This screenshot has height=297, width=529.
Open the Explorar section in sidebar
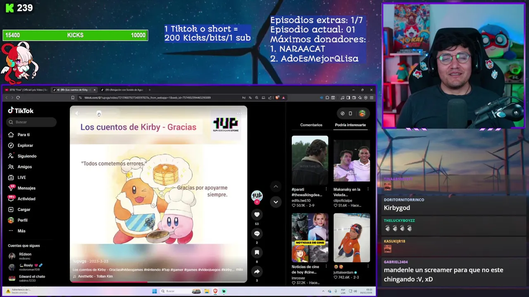pyautogui.click(x=21, y=146)
